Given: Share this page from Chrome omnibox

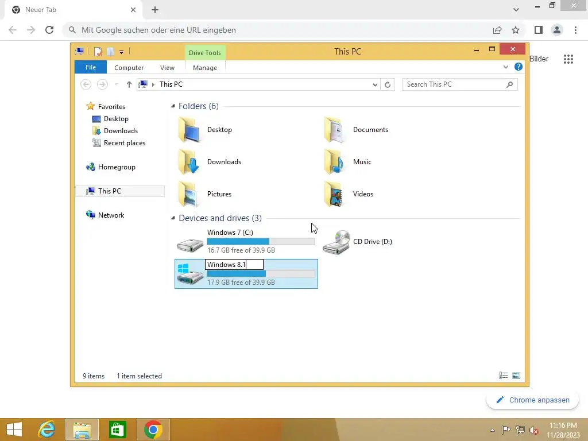Looking at the screenshot, I should click(497, 30).
